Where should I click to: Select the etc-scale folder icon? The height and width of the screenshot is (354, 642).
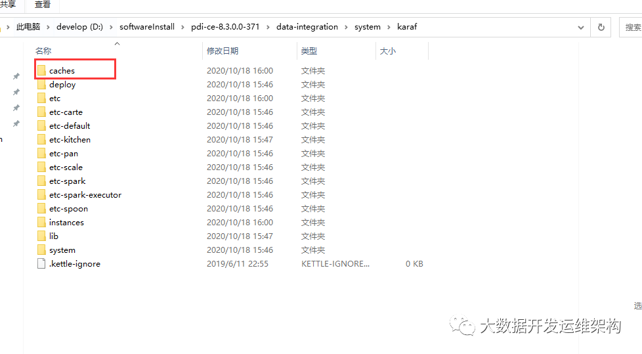tap(41, 167)
